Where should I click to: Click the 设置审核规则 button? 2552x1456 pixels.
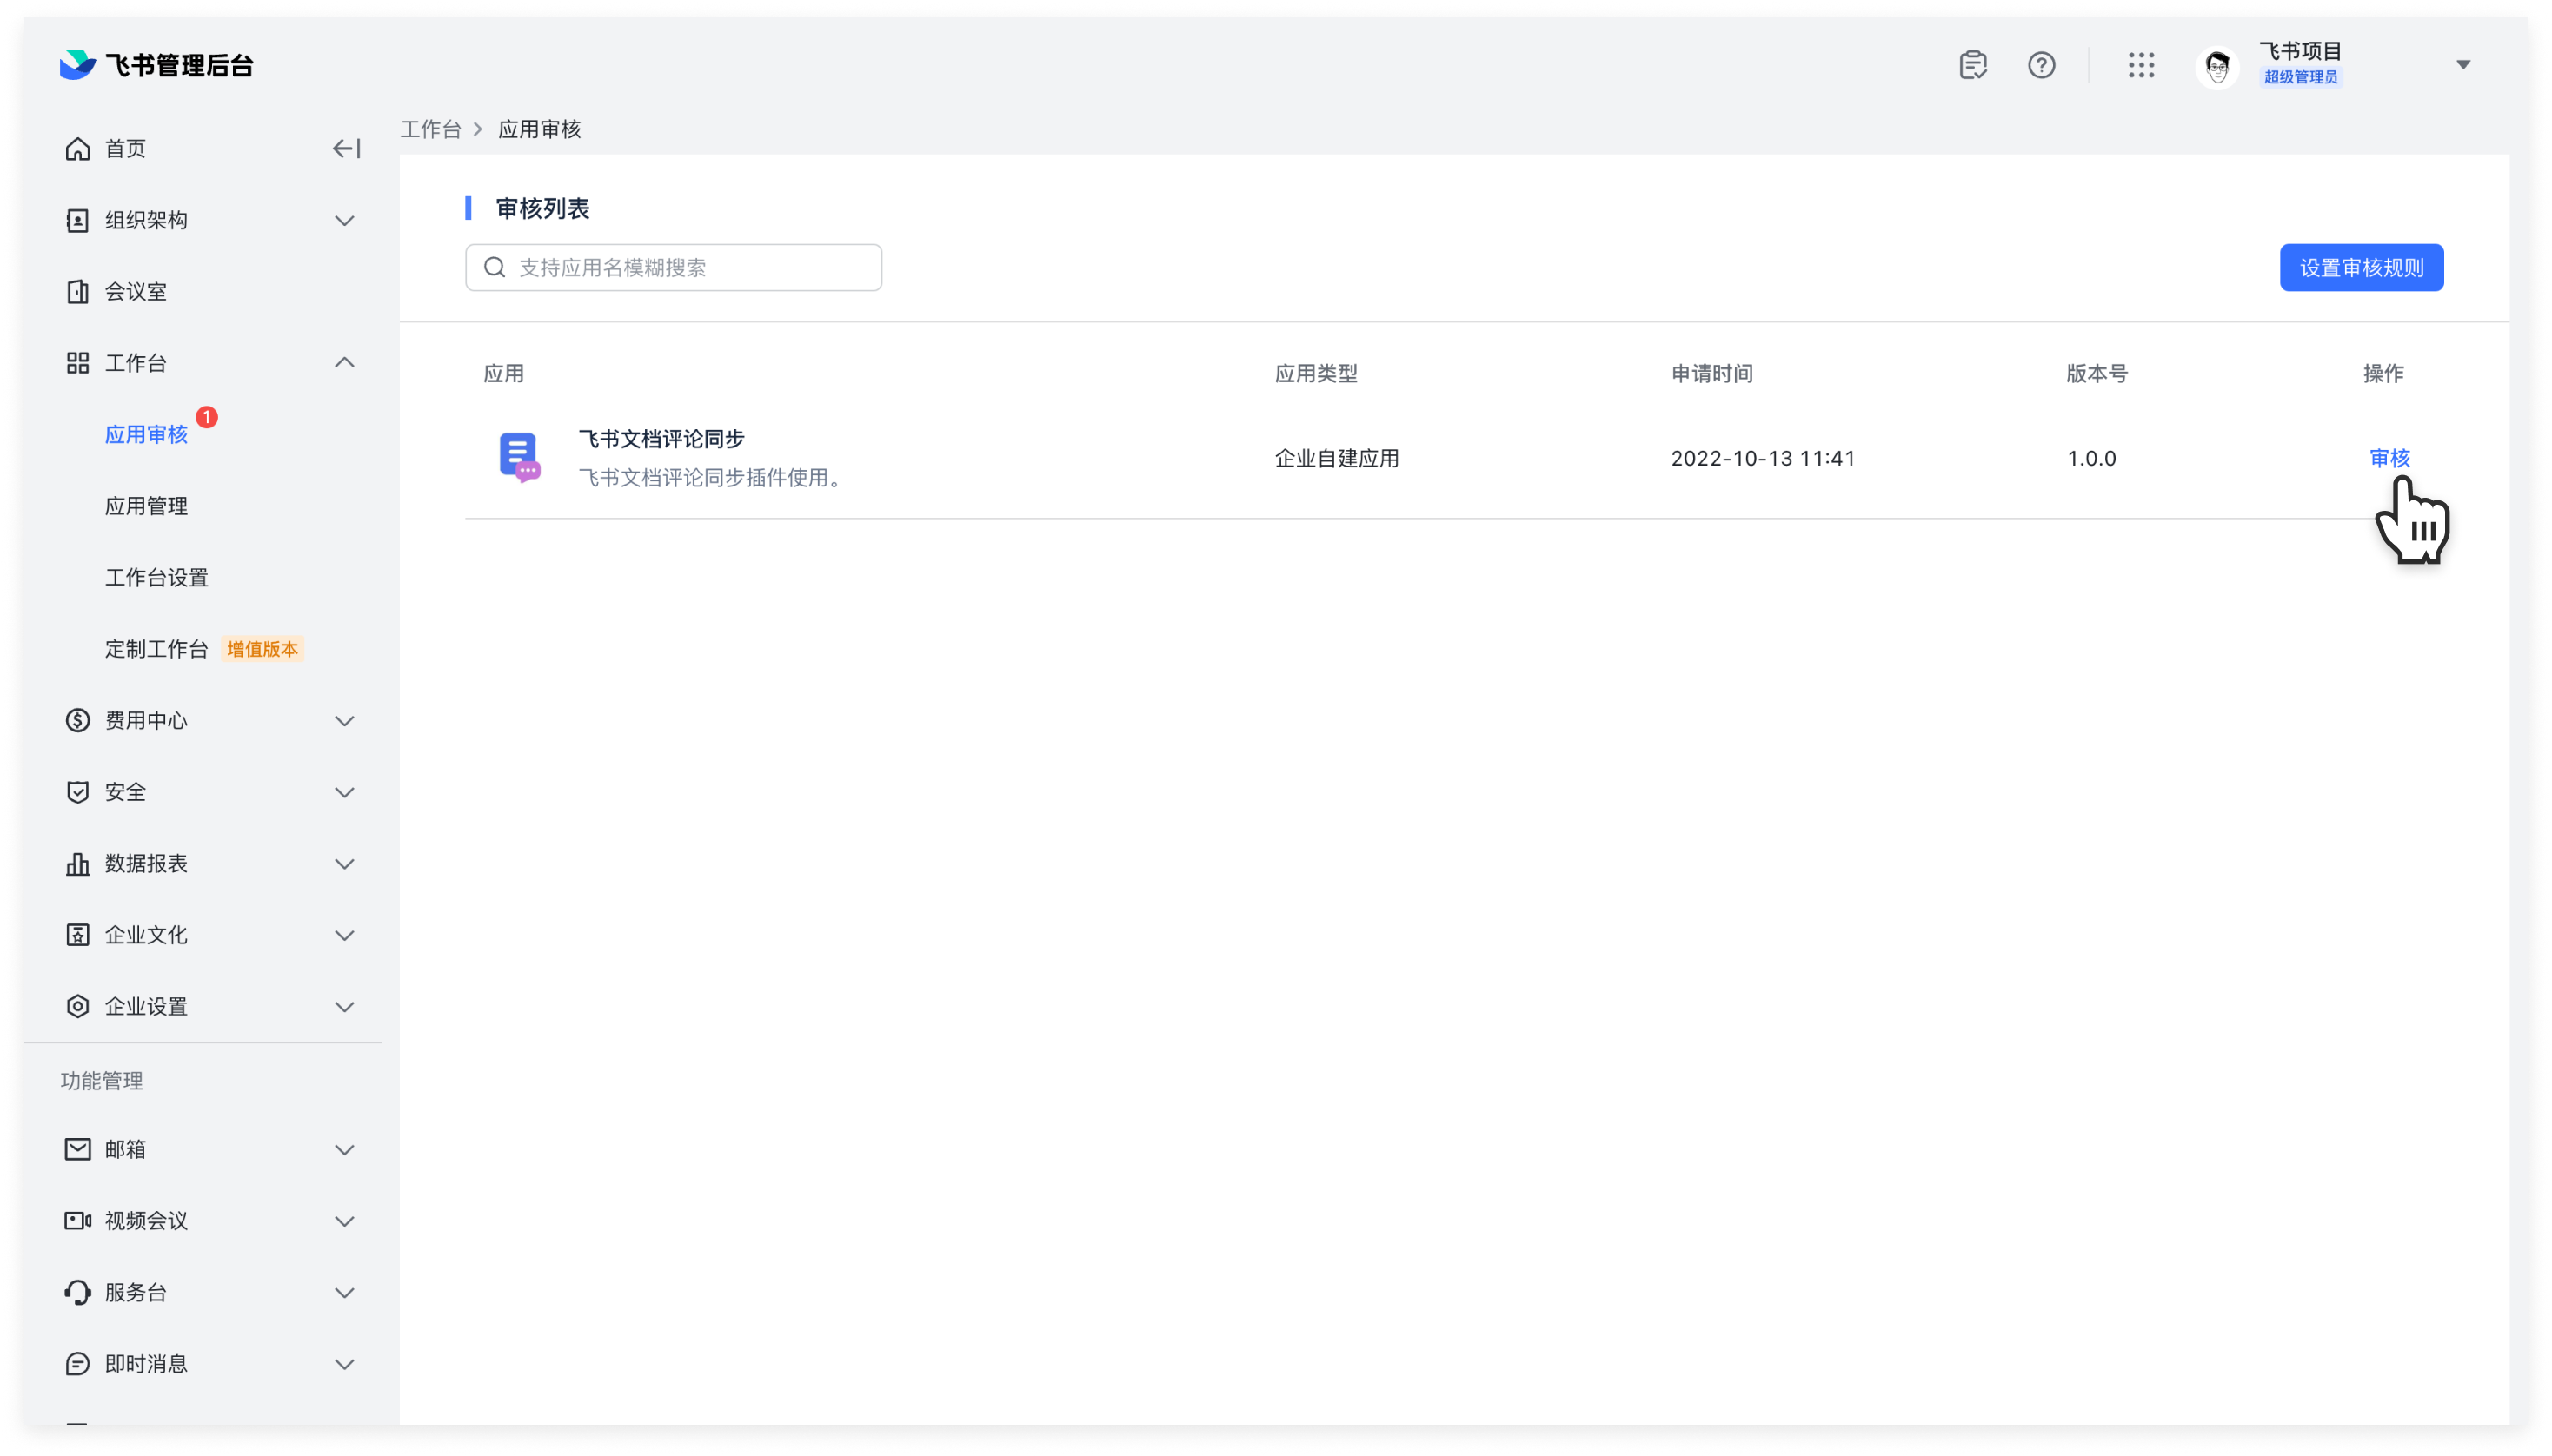(2361, 268)
